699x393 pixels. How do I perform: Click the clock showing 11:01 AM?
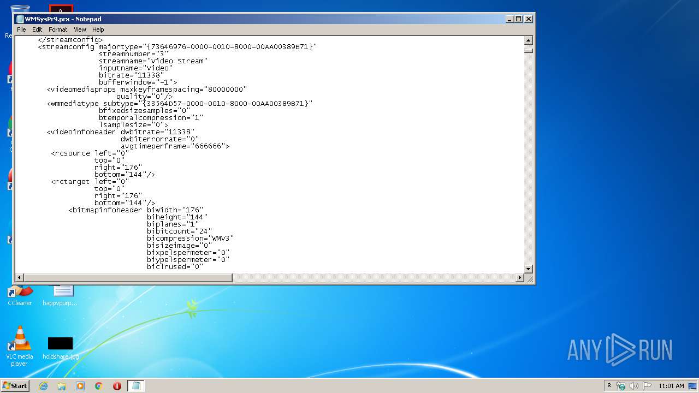671,386
